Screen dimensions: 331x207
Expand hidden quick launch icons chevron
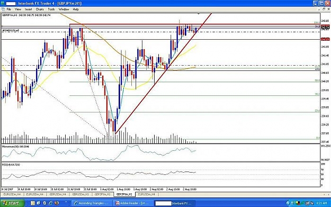pos(66,202)
